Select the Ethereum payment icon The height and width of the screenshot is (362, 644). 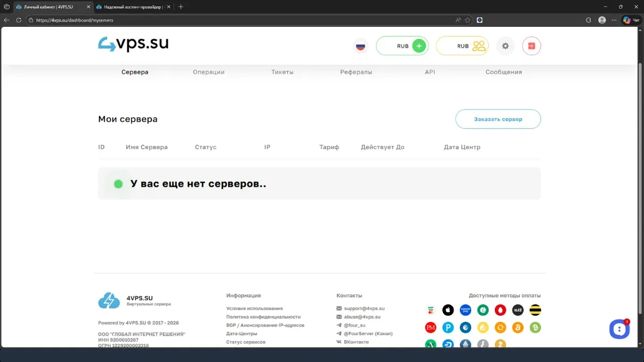point(465,344)
